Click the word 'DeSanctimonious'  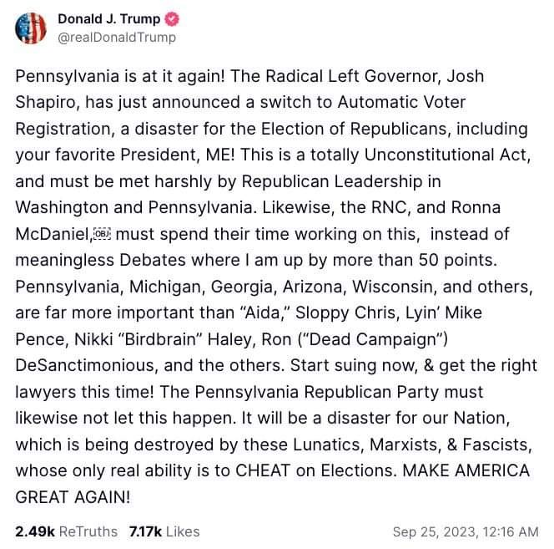point(86,365)
